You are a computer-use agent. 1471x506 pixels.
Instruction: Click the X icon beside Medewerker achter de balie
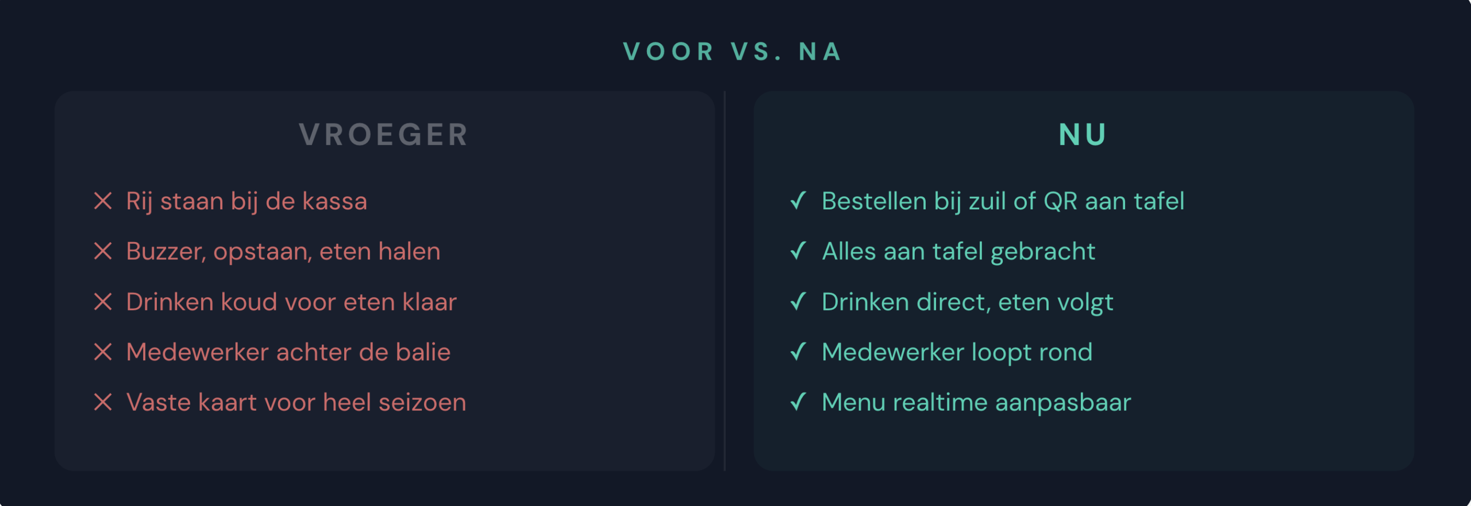coord(103,352)
